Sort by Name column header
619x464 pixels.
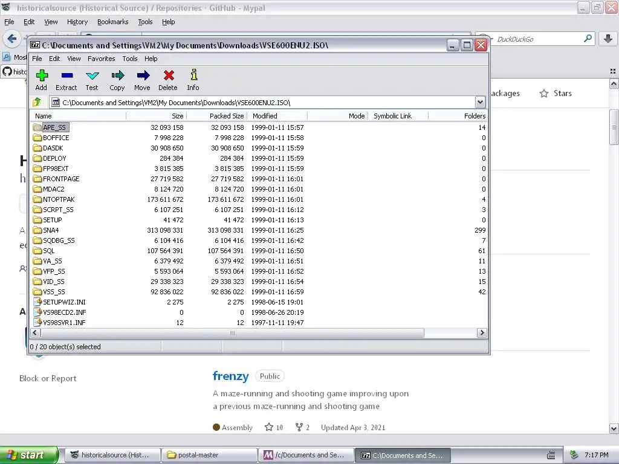coord(78,116)
